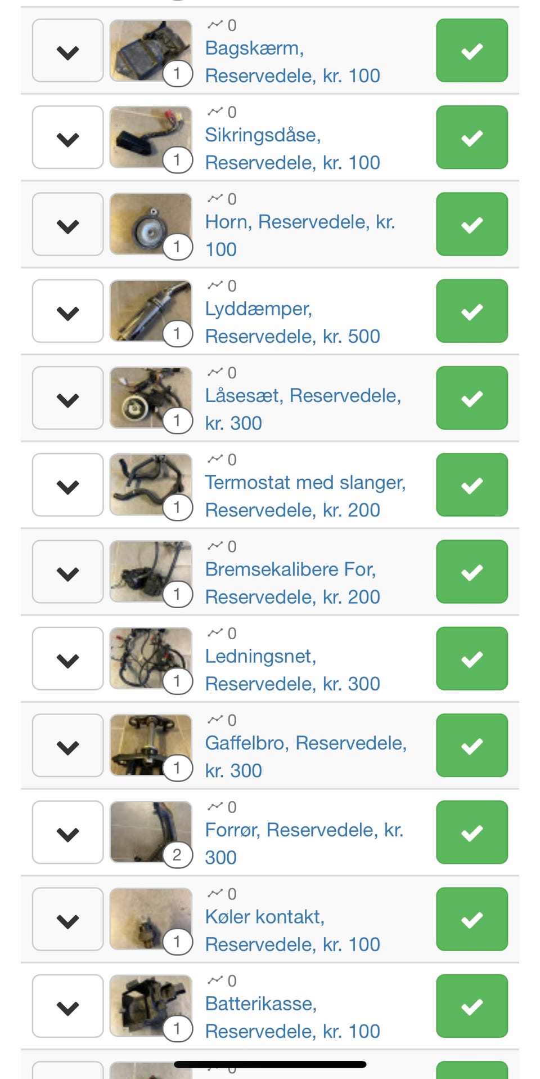Toggle green checkmark for Bagskærm listing
Image resolution: width=540 pixels, height=1079 pixels.
(x=472, y=51)
